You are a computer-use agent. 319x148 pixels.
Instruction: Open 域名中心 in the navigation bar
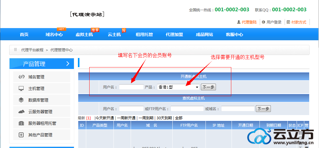(x=54, y=34)
